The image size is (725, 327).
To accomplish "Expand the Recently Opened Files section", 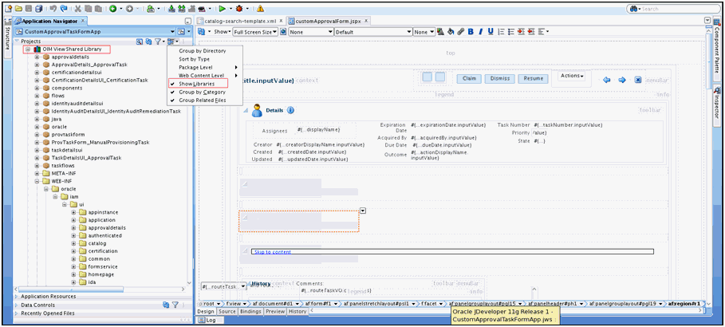I will pos(18,313).
